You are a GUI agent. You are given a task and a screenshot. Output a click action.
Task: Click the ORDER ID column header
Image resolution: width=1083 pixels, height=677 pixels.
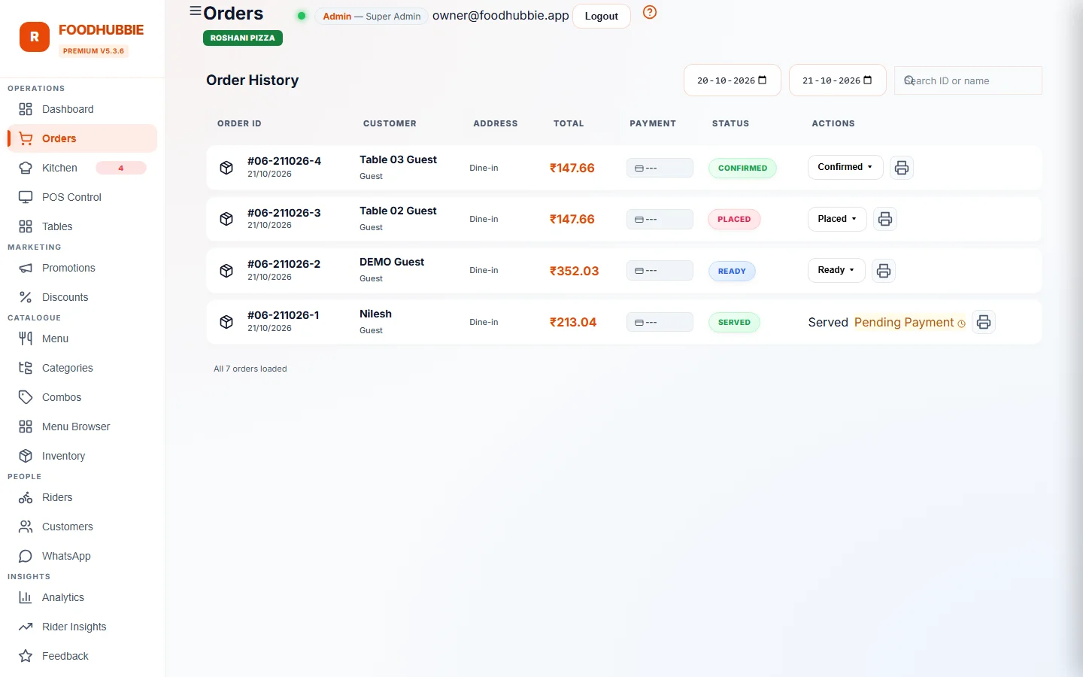click(239, 123)
